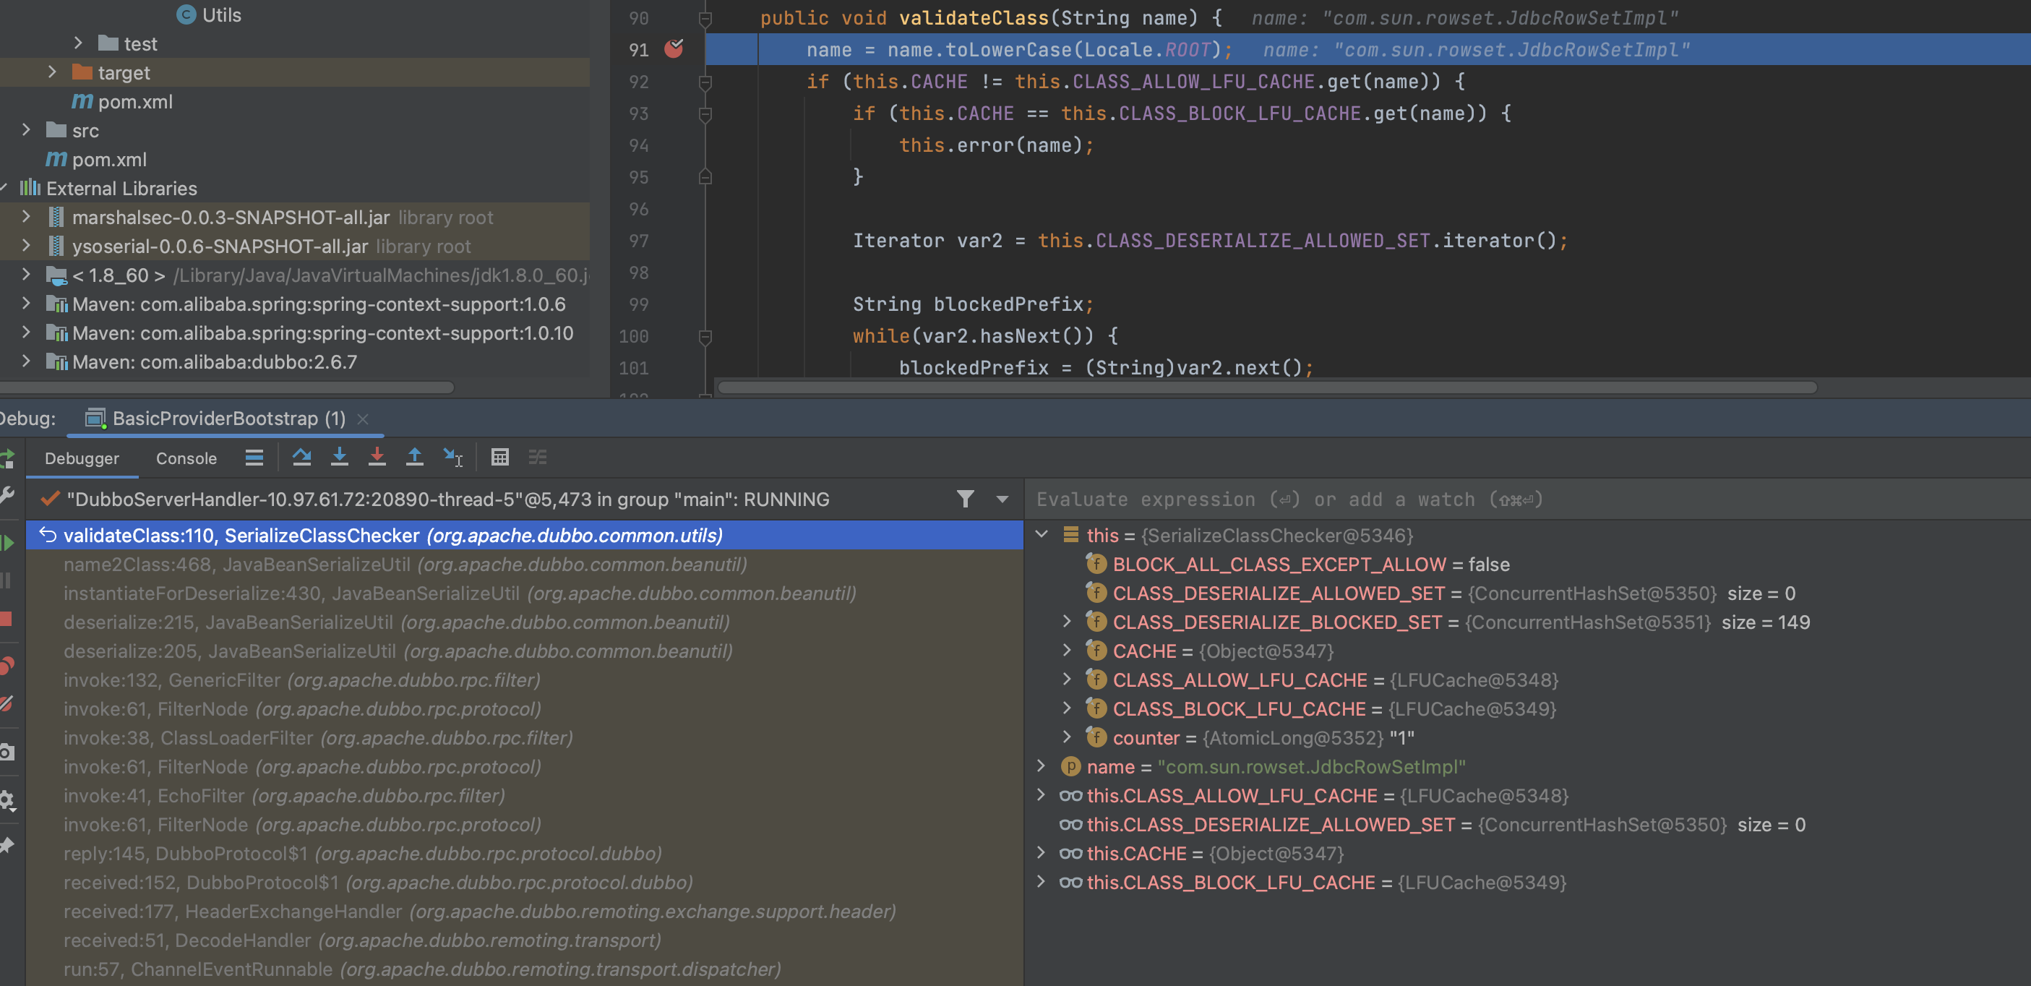Collapse the 'this' variable node
Screen dimensions: 2031x986
click(1042, 536)
